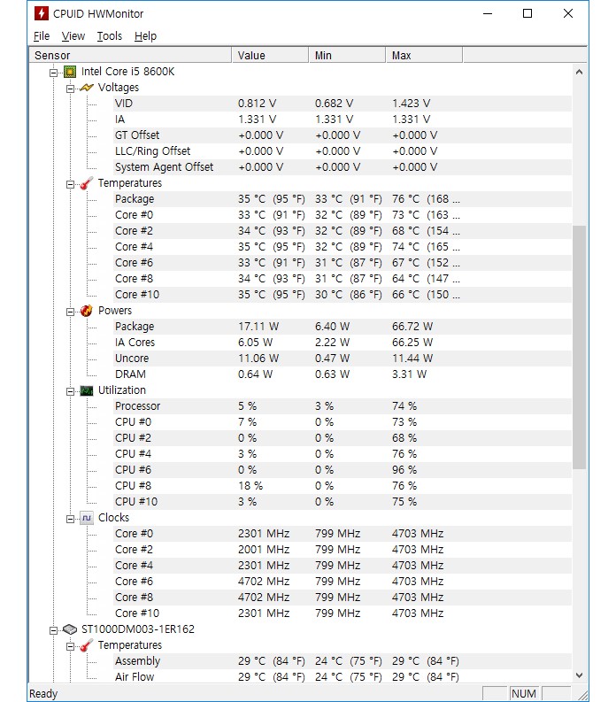The image size is (616, 702).
Task: Click the CPU Temperatures thermometer icon
Action: pos(87,183)
